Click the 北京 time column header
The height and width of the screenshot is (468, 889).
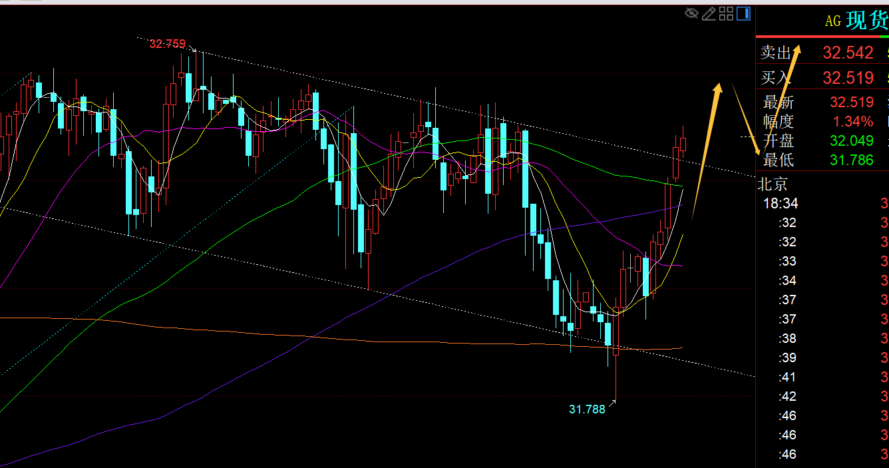(x=774, y=184)
